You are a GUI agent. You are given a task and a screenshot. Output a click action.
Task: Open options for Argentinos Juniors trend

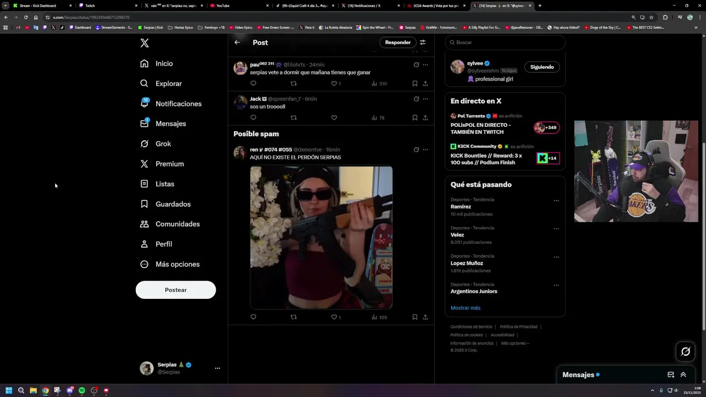coord(556,285)
